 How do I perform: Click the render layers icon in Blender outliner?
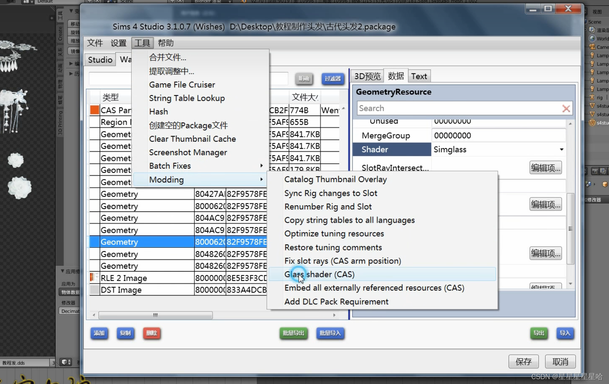[x=592, y=30]
